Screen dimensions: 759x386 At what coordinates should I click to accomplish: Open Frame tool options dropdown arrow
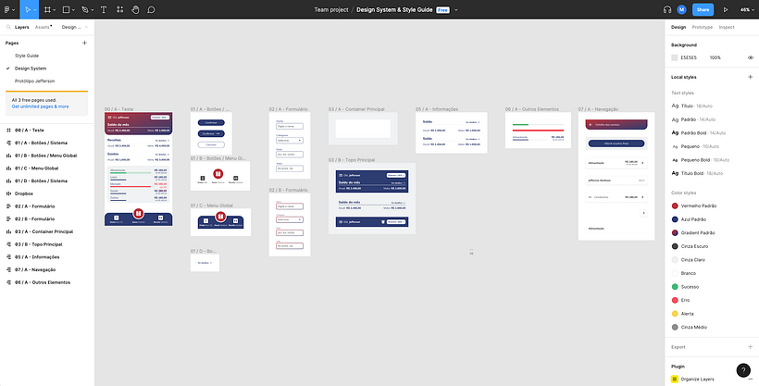point(55,10)
